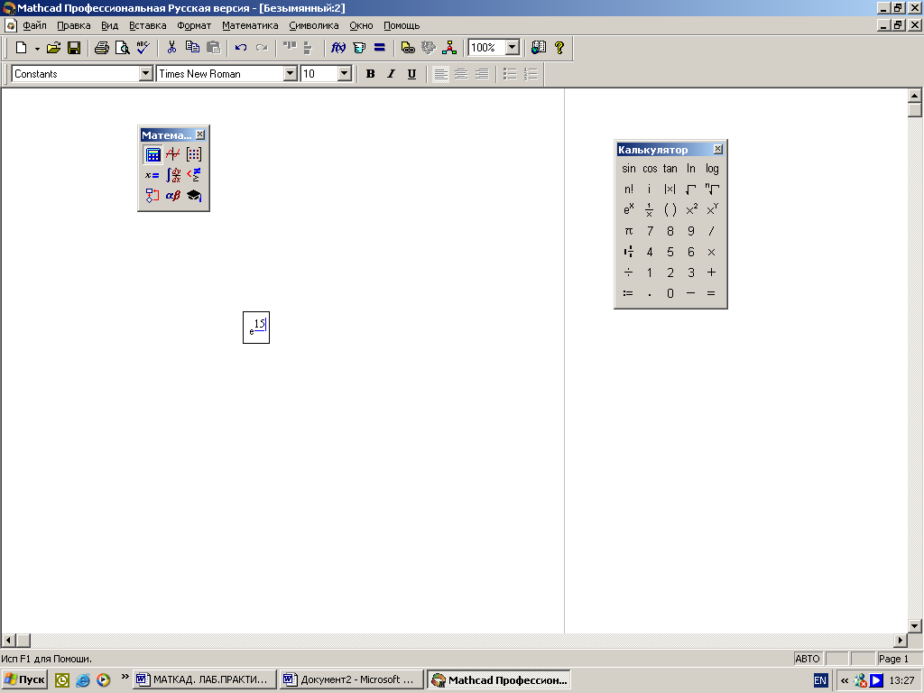Viewport: 924px width, 693px height.
Task: Insert definition operator := in Калькулятор
Action: [x=628, y=293]
